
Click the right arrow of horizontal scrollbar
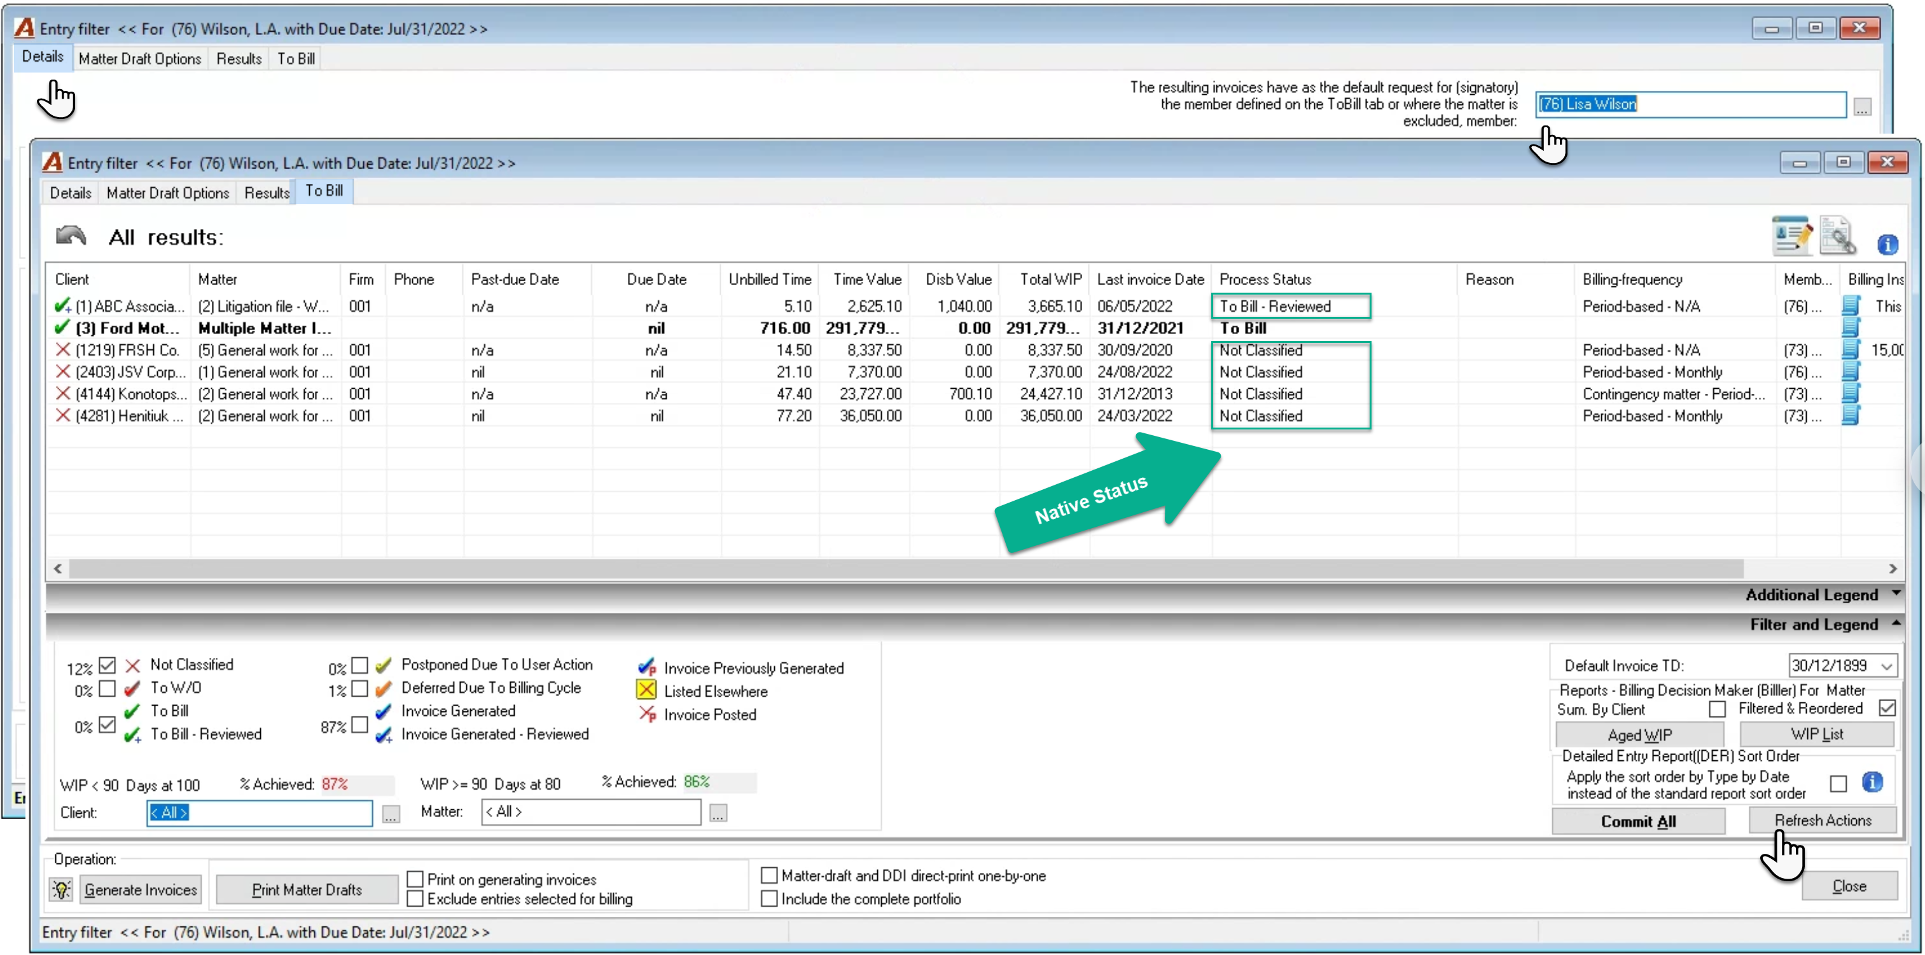pos(1892,569)
